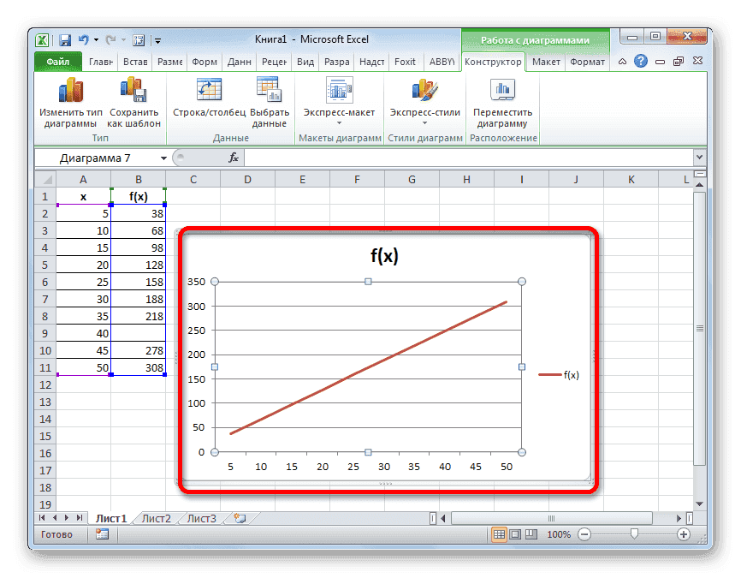The image size is (741, 578).
Task: Open the Файл menu
Action: (x=56, y=62)
